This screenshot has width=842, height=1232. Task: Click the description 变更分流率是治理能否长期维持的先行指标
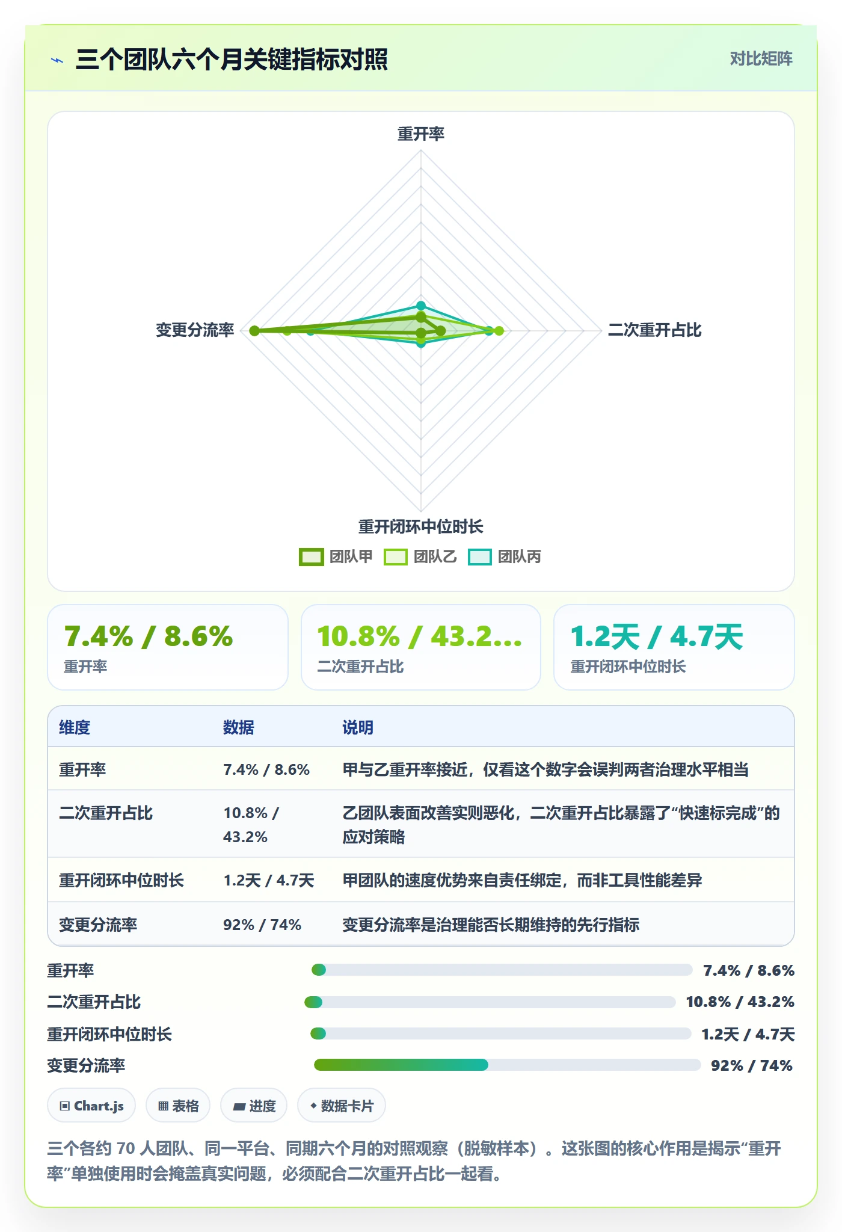pos(491,924)
